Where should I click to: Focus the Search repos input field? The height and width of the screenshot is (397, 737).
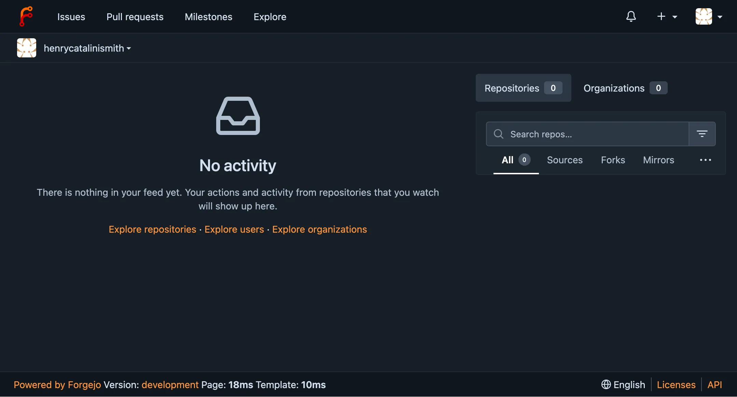pyautogui.click(x=596, y=134)
